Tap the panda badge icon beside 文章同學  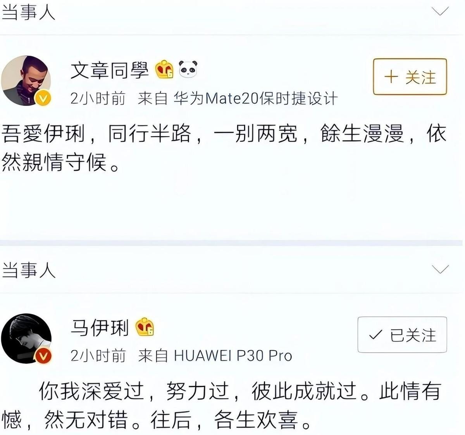click(x=188, y=69)
